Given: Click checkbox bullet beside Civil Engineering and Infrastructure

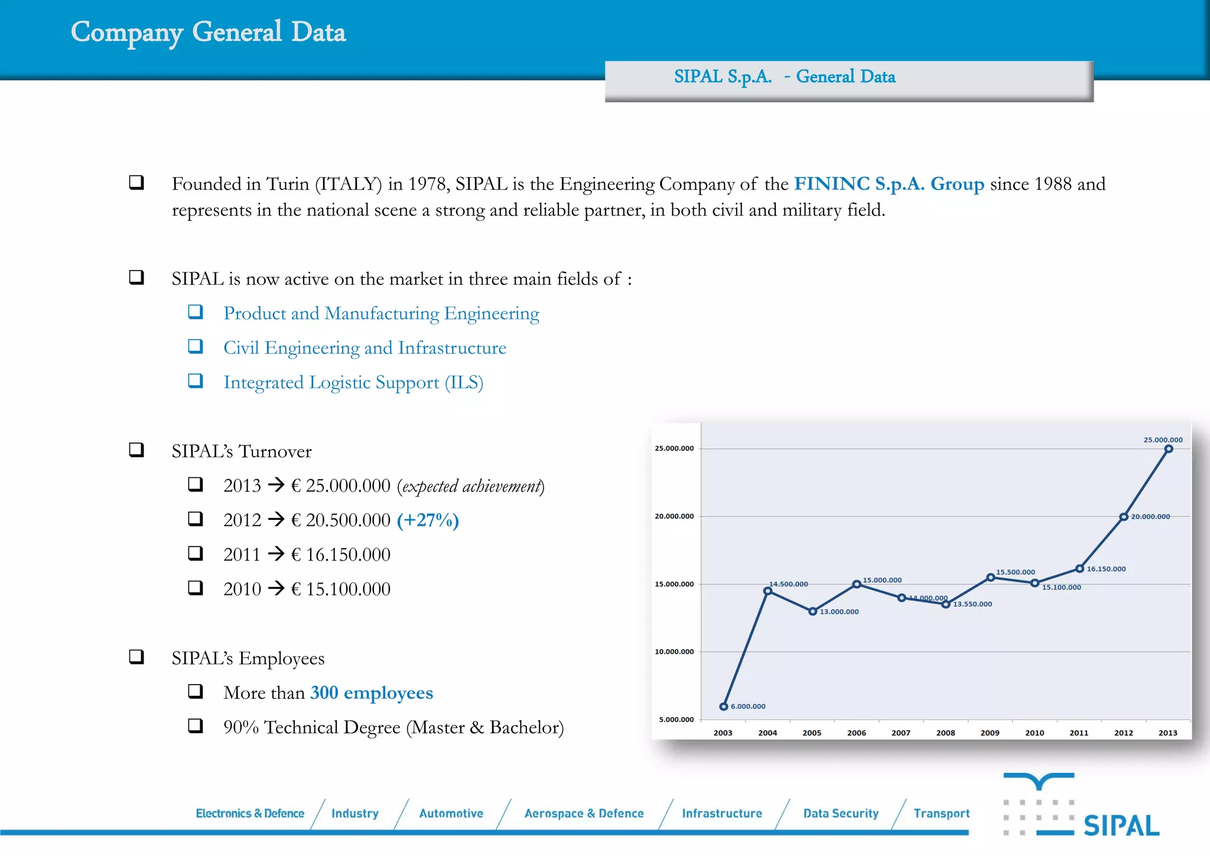Looking at the screenshot, I should point(196,346).
